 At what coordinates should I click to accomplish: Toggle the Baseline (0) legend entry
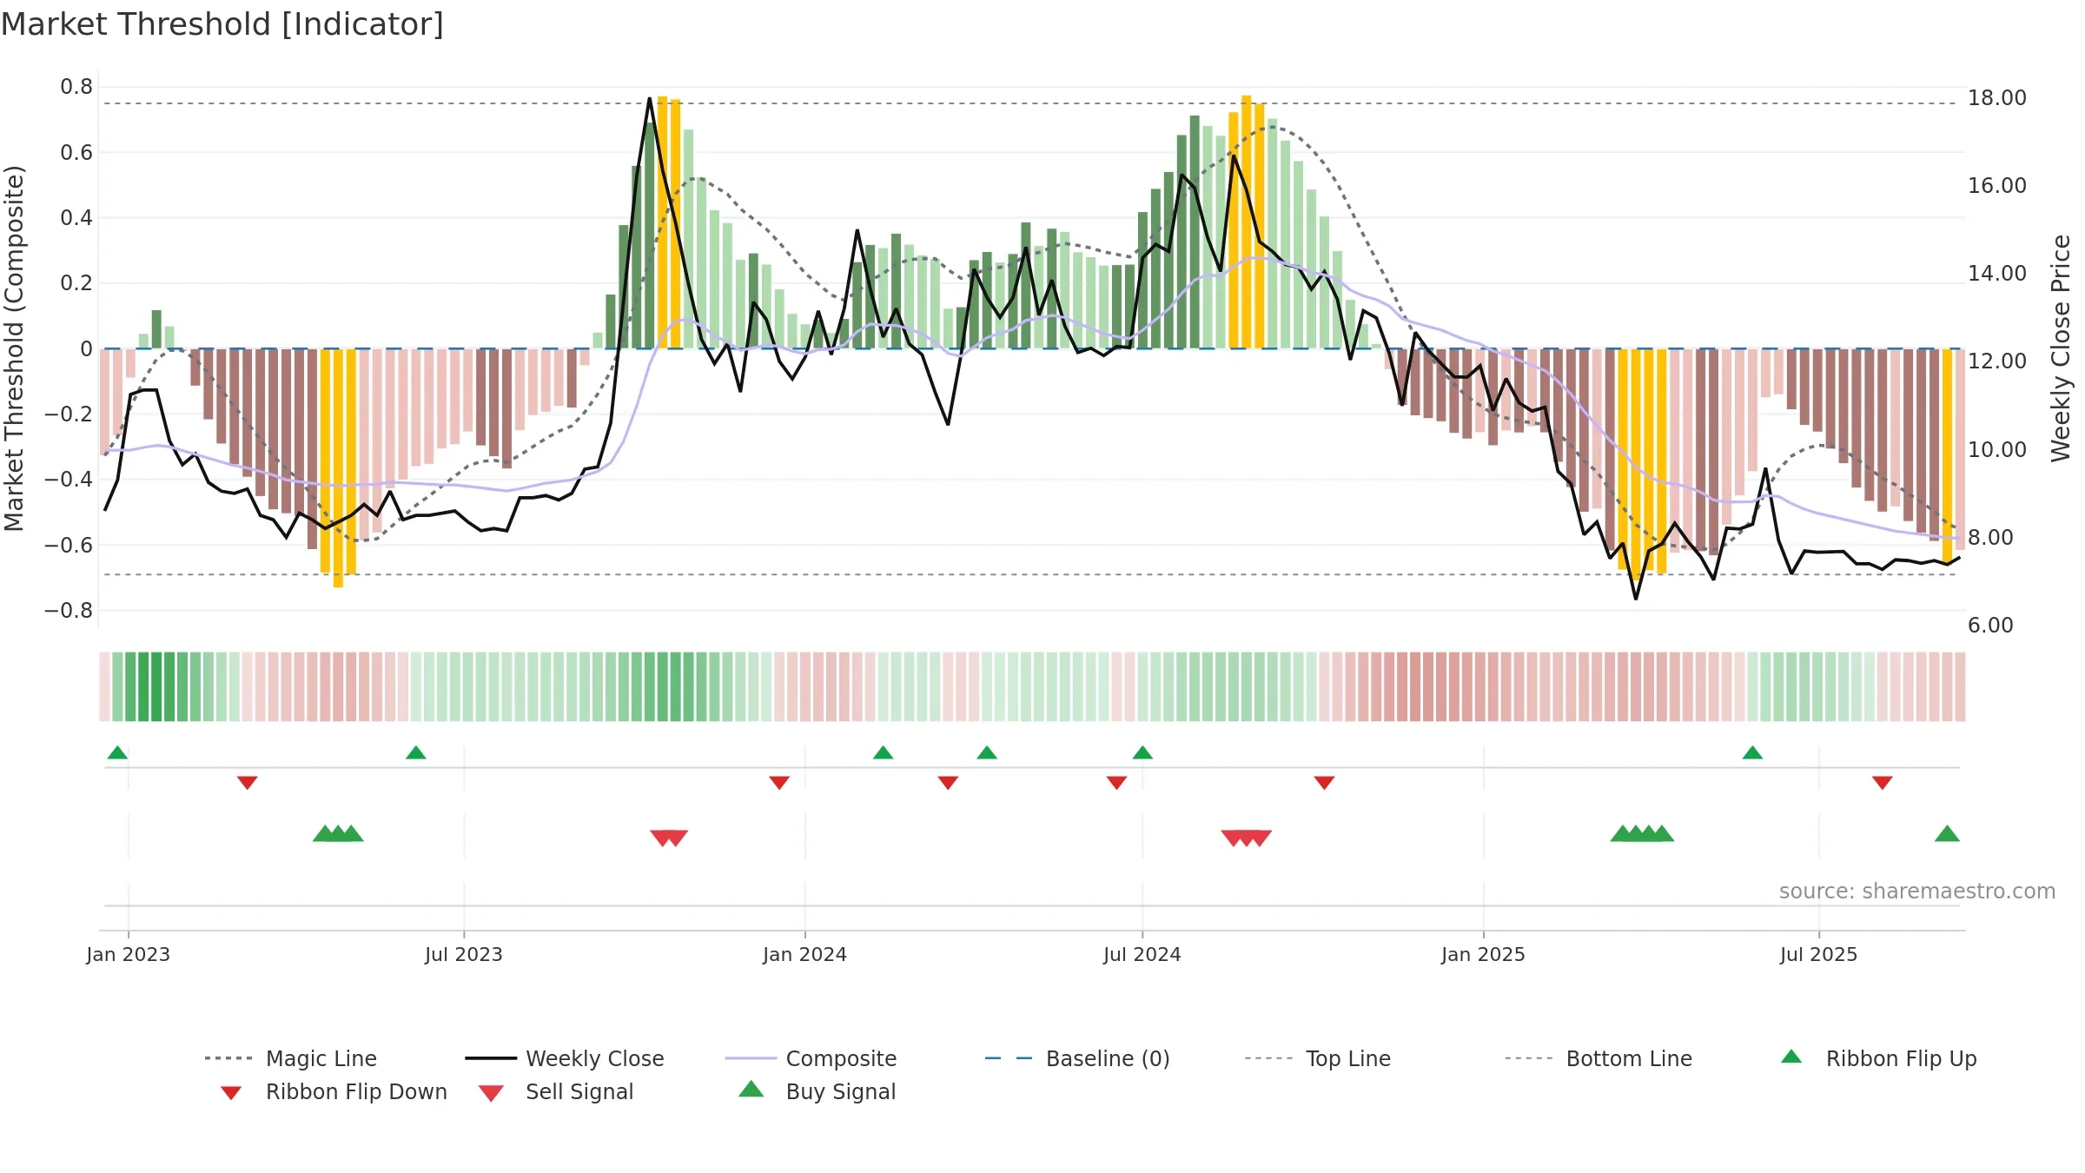[1077, 1058]
